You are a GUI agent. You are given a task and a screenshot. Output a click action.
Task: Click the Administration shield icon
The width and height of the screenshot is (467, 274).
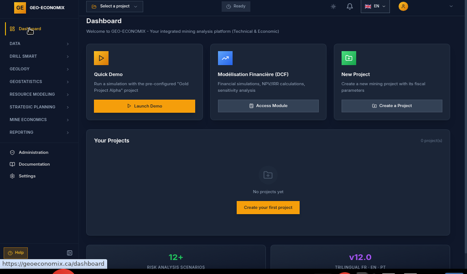tap(12, 153)
